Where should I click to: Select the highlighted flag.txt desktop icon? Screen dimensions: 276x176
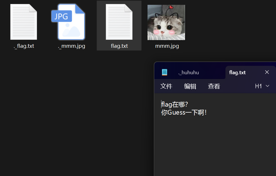click(x=119, y=22)
